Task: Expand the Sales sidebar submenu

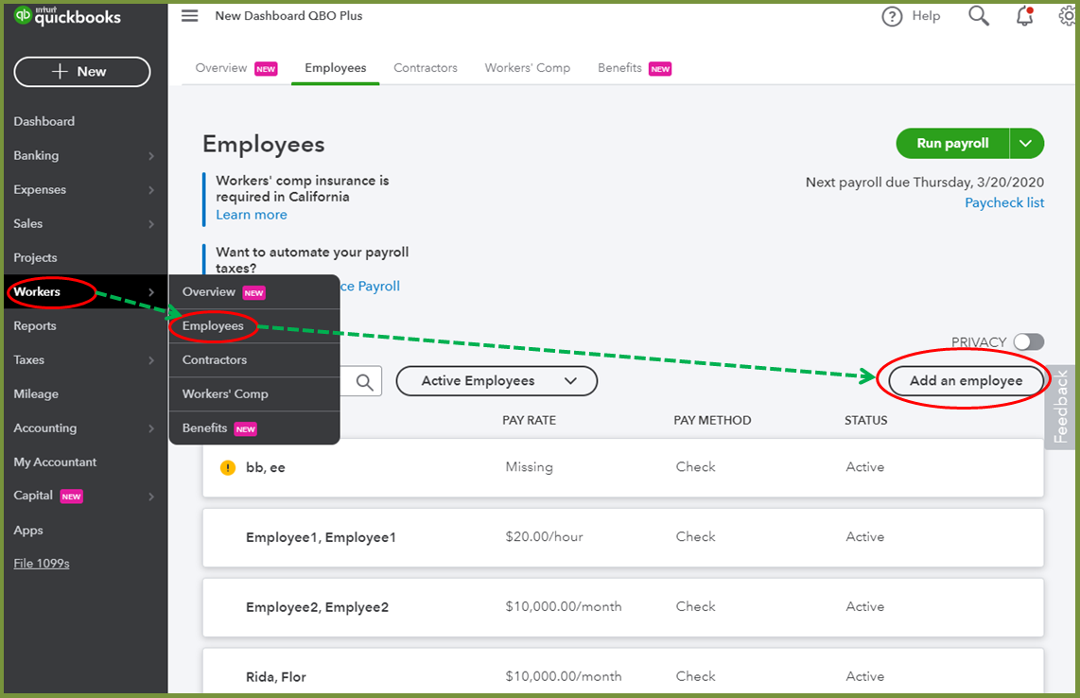Action: pos(151,224)
